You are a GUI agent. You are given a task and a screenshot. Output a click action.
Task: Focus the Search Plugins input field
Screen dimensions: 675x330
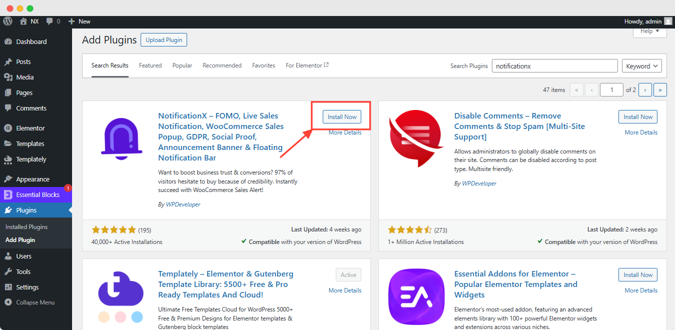pyautogui.click(x=555, y=66)
